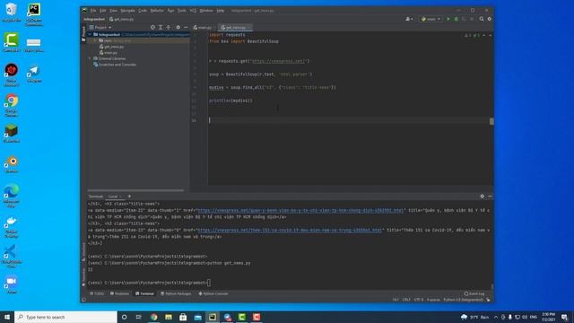Click the Covid-19 vnexpress link in terminal output

coord(289,231)
